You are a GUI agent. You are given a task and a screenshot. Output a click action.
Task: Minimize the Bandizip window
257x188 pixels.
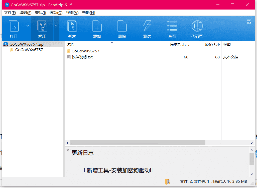coord(218,5)
